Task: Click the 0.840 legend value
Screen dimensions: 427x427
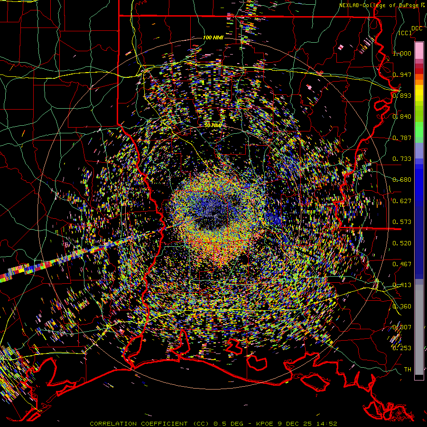Action: pyautogui.click(x=402, y=117)
